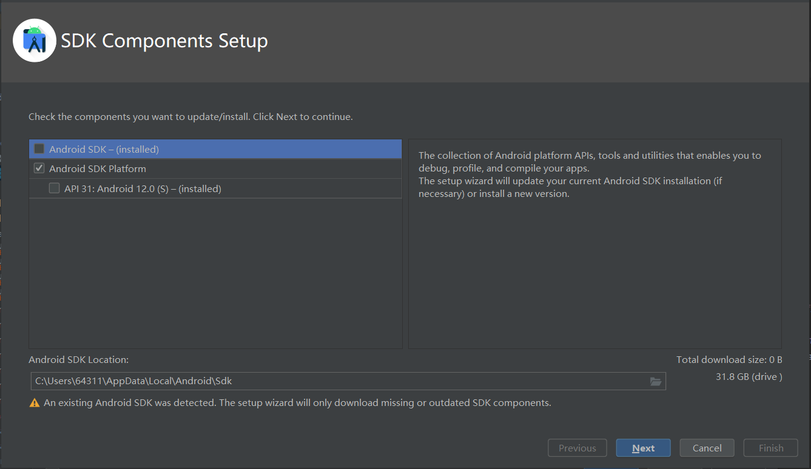
Task: Click the Android SDK Location: label
Action: pyautogui.click(x=78, y=360)
